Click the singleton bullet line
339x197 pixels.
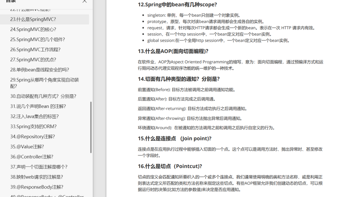pyautogui.click(x=194, y=15)
